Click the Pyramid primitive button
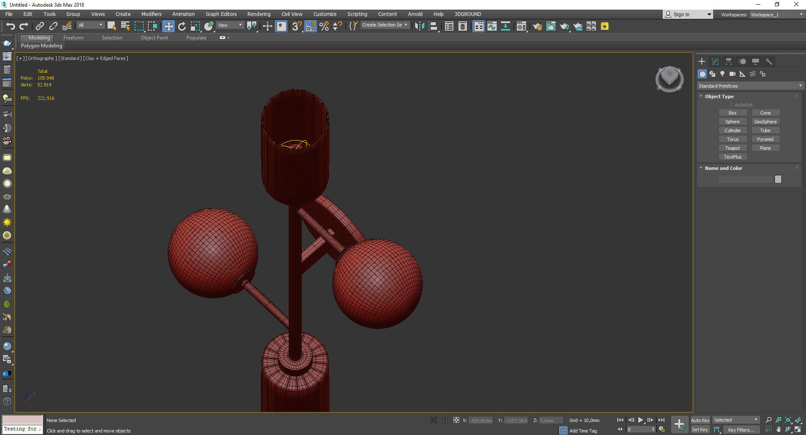 coord(765,139)
